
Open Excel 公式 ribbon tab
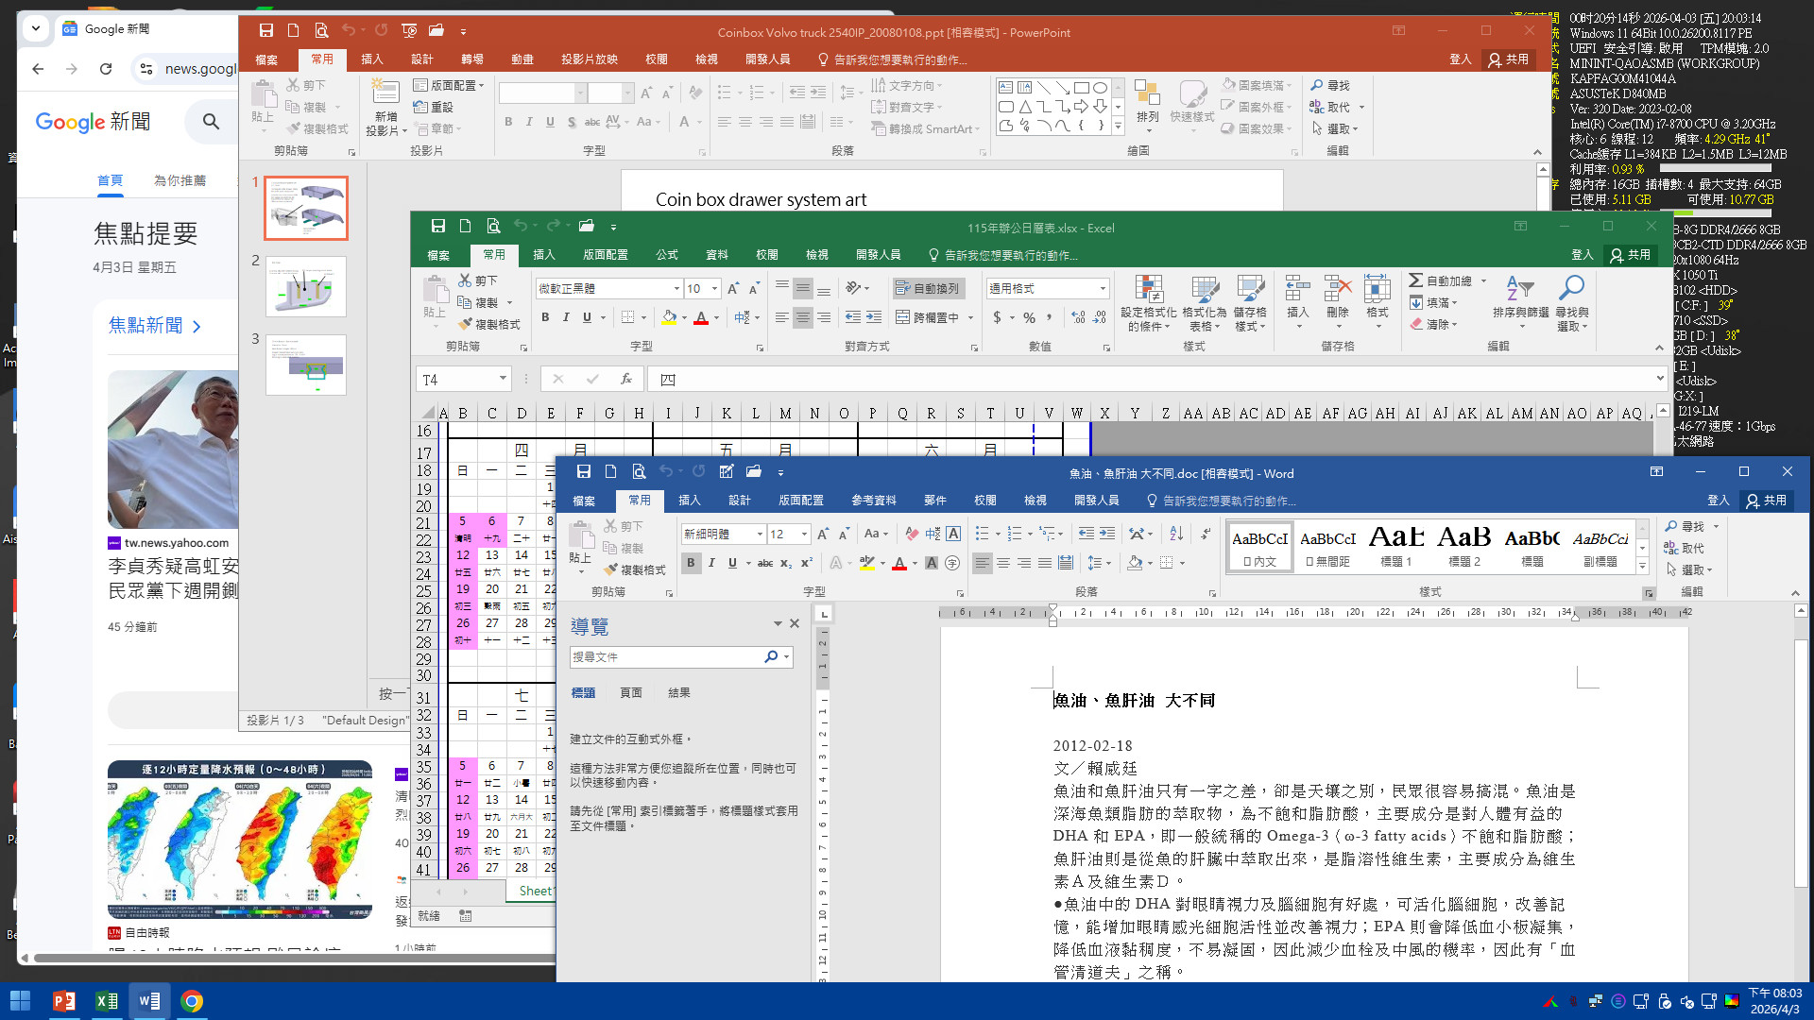pyautogui.click(x=667, y=255)
